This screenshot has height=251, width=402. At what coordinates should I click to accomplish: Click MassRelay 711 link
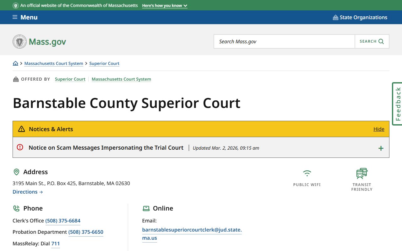click(x=55, y=243)
